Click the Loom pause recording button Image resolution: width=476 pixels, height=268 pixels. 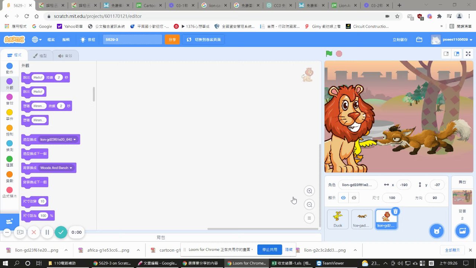click(x=47, y=232)
